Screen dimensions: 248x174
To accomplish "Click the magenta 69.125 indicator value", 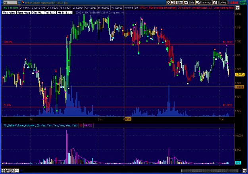I will click(x=88, y=126).
